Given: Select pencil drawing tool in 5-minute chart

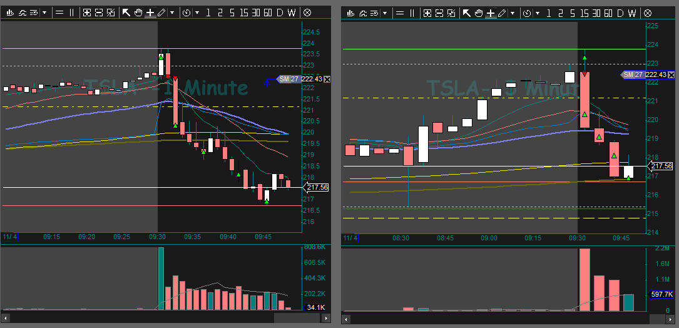Looking at the screenshot, I should pos(502,13).
